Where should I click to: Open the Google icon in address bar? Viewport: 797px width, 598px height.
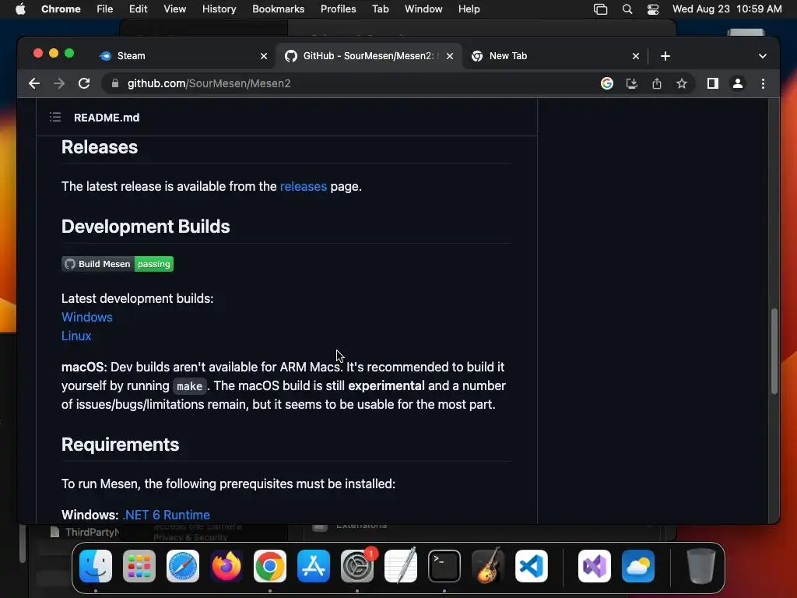pyautogui.click(x=607, y=83)
